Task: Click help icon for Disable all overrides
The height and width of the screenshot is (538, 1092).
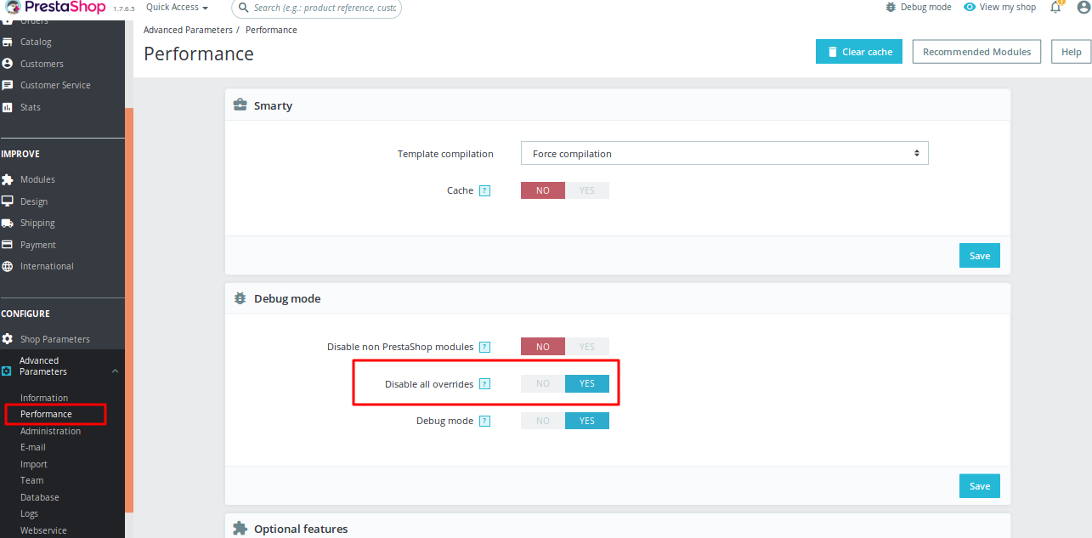Action: click(x=484, y=384)
